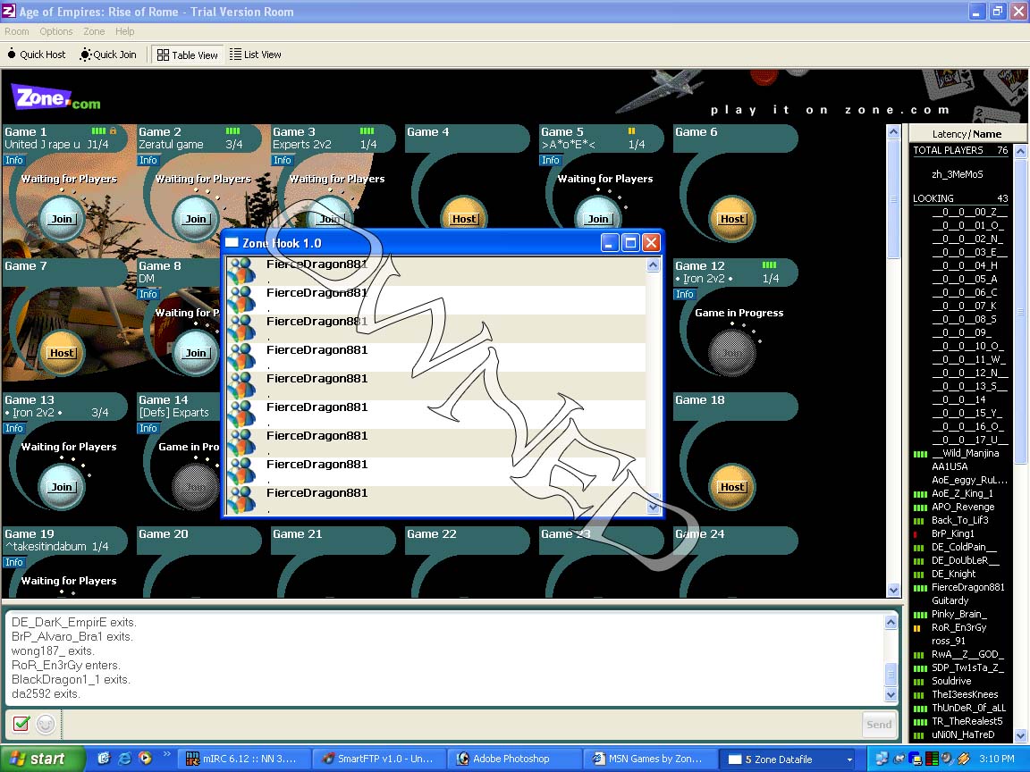Join Game 1 table
Image resolution: width=1030 pixels, height=772 pixels.
pyautogui.click(x=62, y=219)
